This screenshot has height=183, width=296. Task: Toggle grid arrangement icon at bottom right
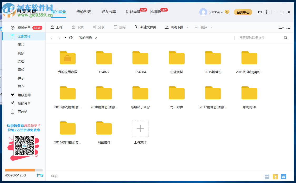tap(267, 177)
